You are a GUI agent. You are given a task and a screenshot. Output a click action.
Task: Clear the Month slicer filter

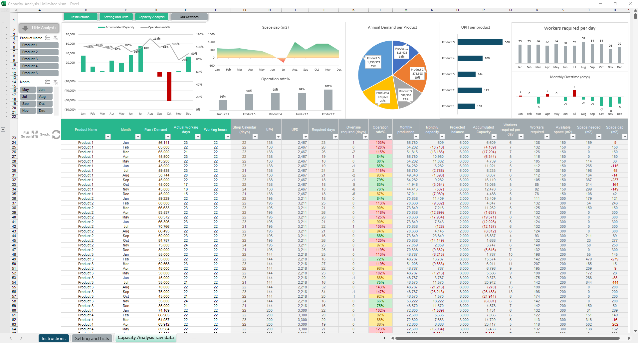(x=56, y=82)
